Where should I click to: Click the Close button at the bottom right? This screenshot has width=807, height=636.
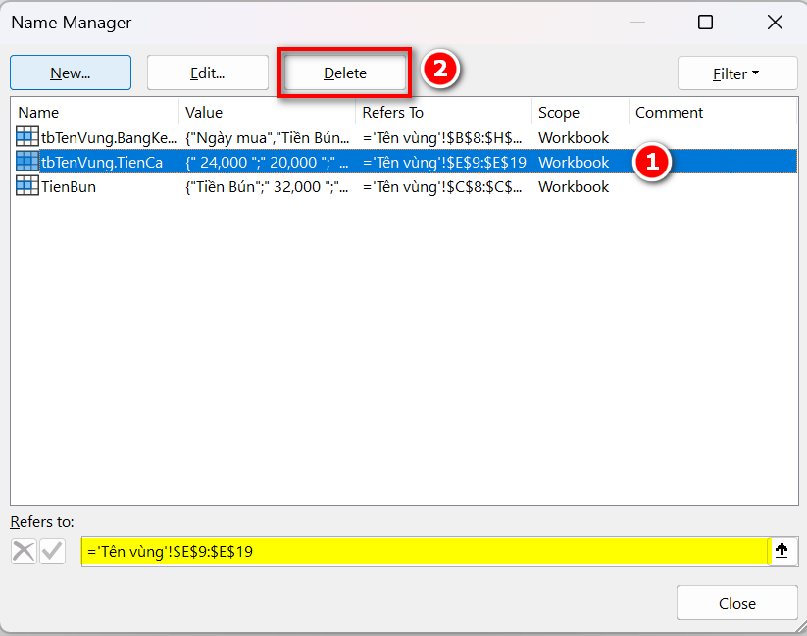click(x=736, y=603)
